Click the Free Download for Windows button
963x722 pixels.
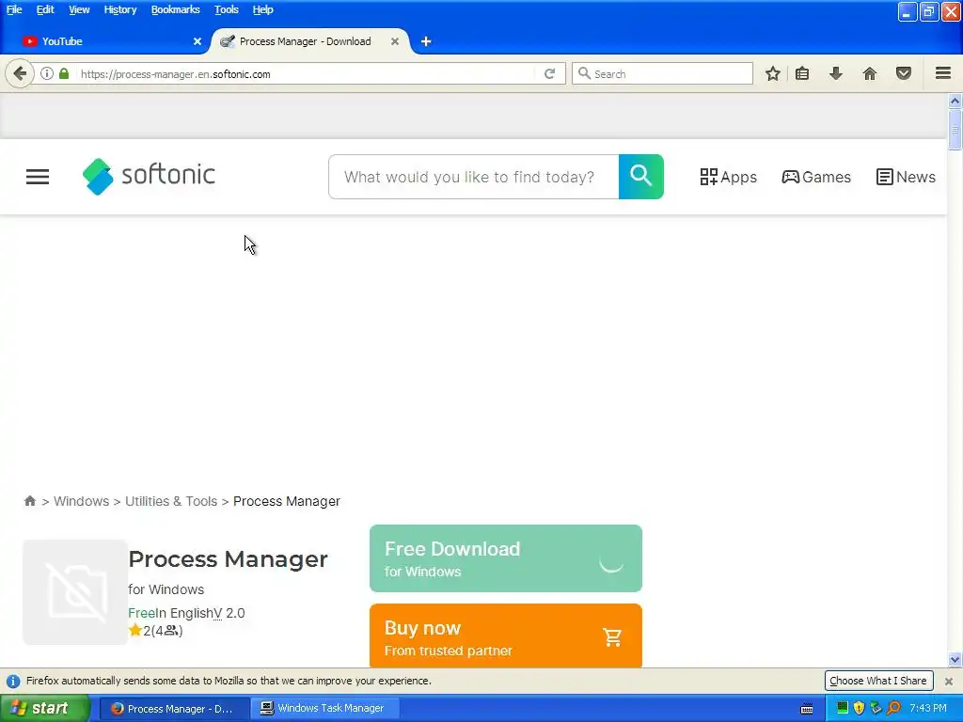click(505, 558)
